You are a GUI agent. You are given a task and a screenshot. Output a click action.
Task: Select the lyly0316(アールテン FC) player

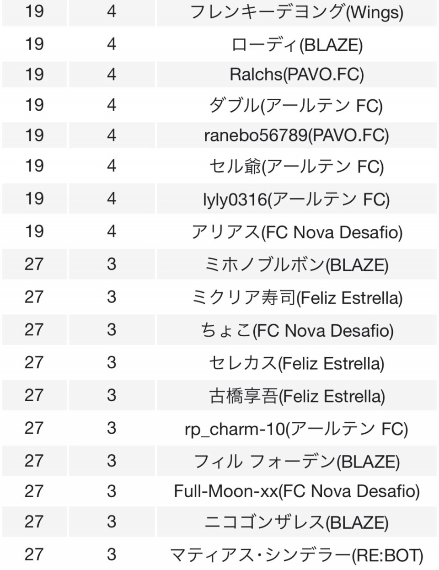[297, 199]
